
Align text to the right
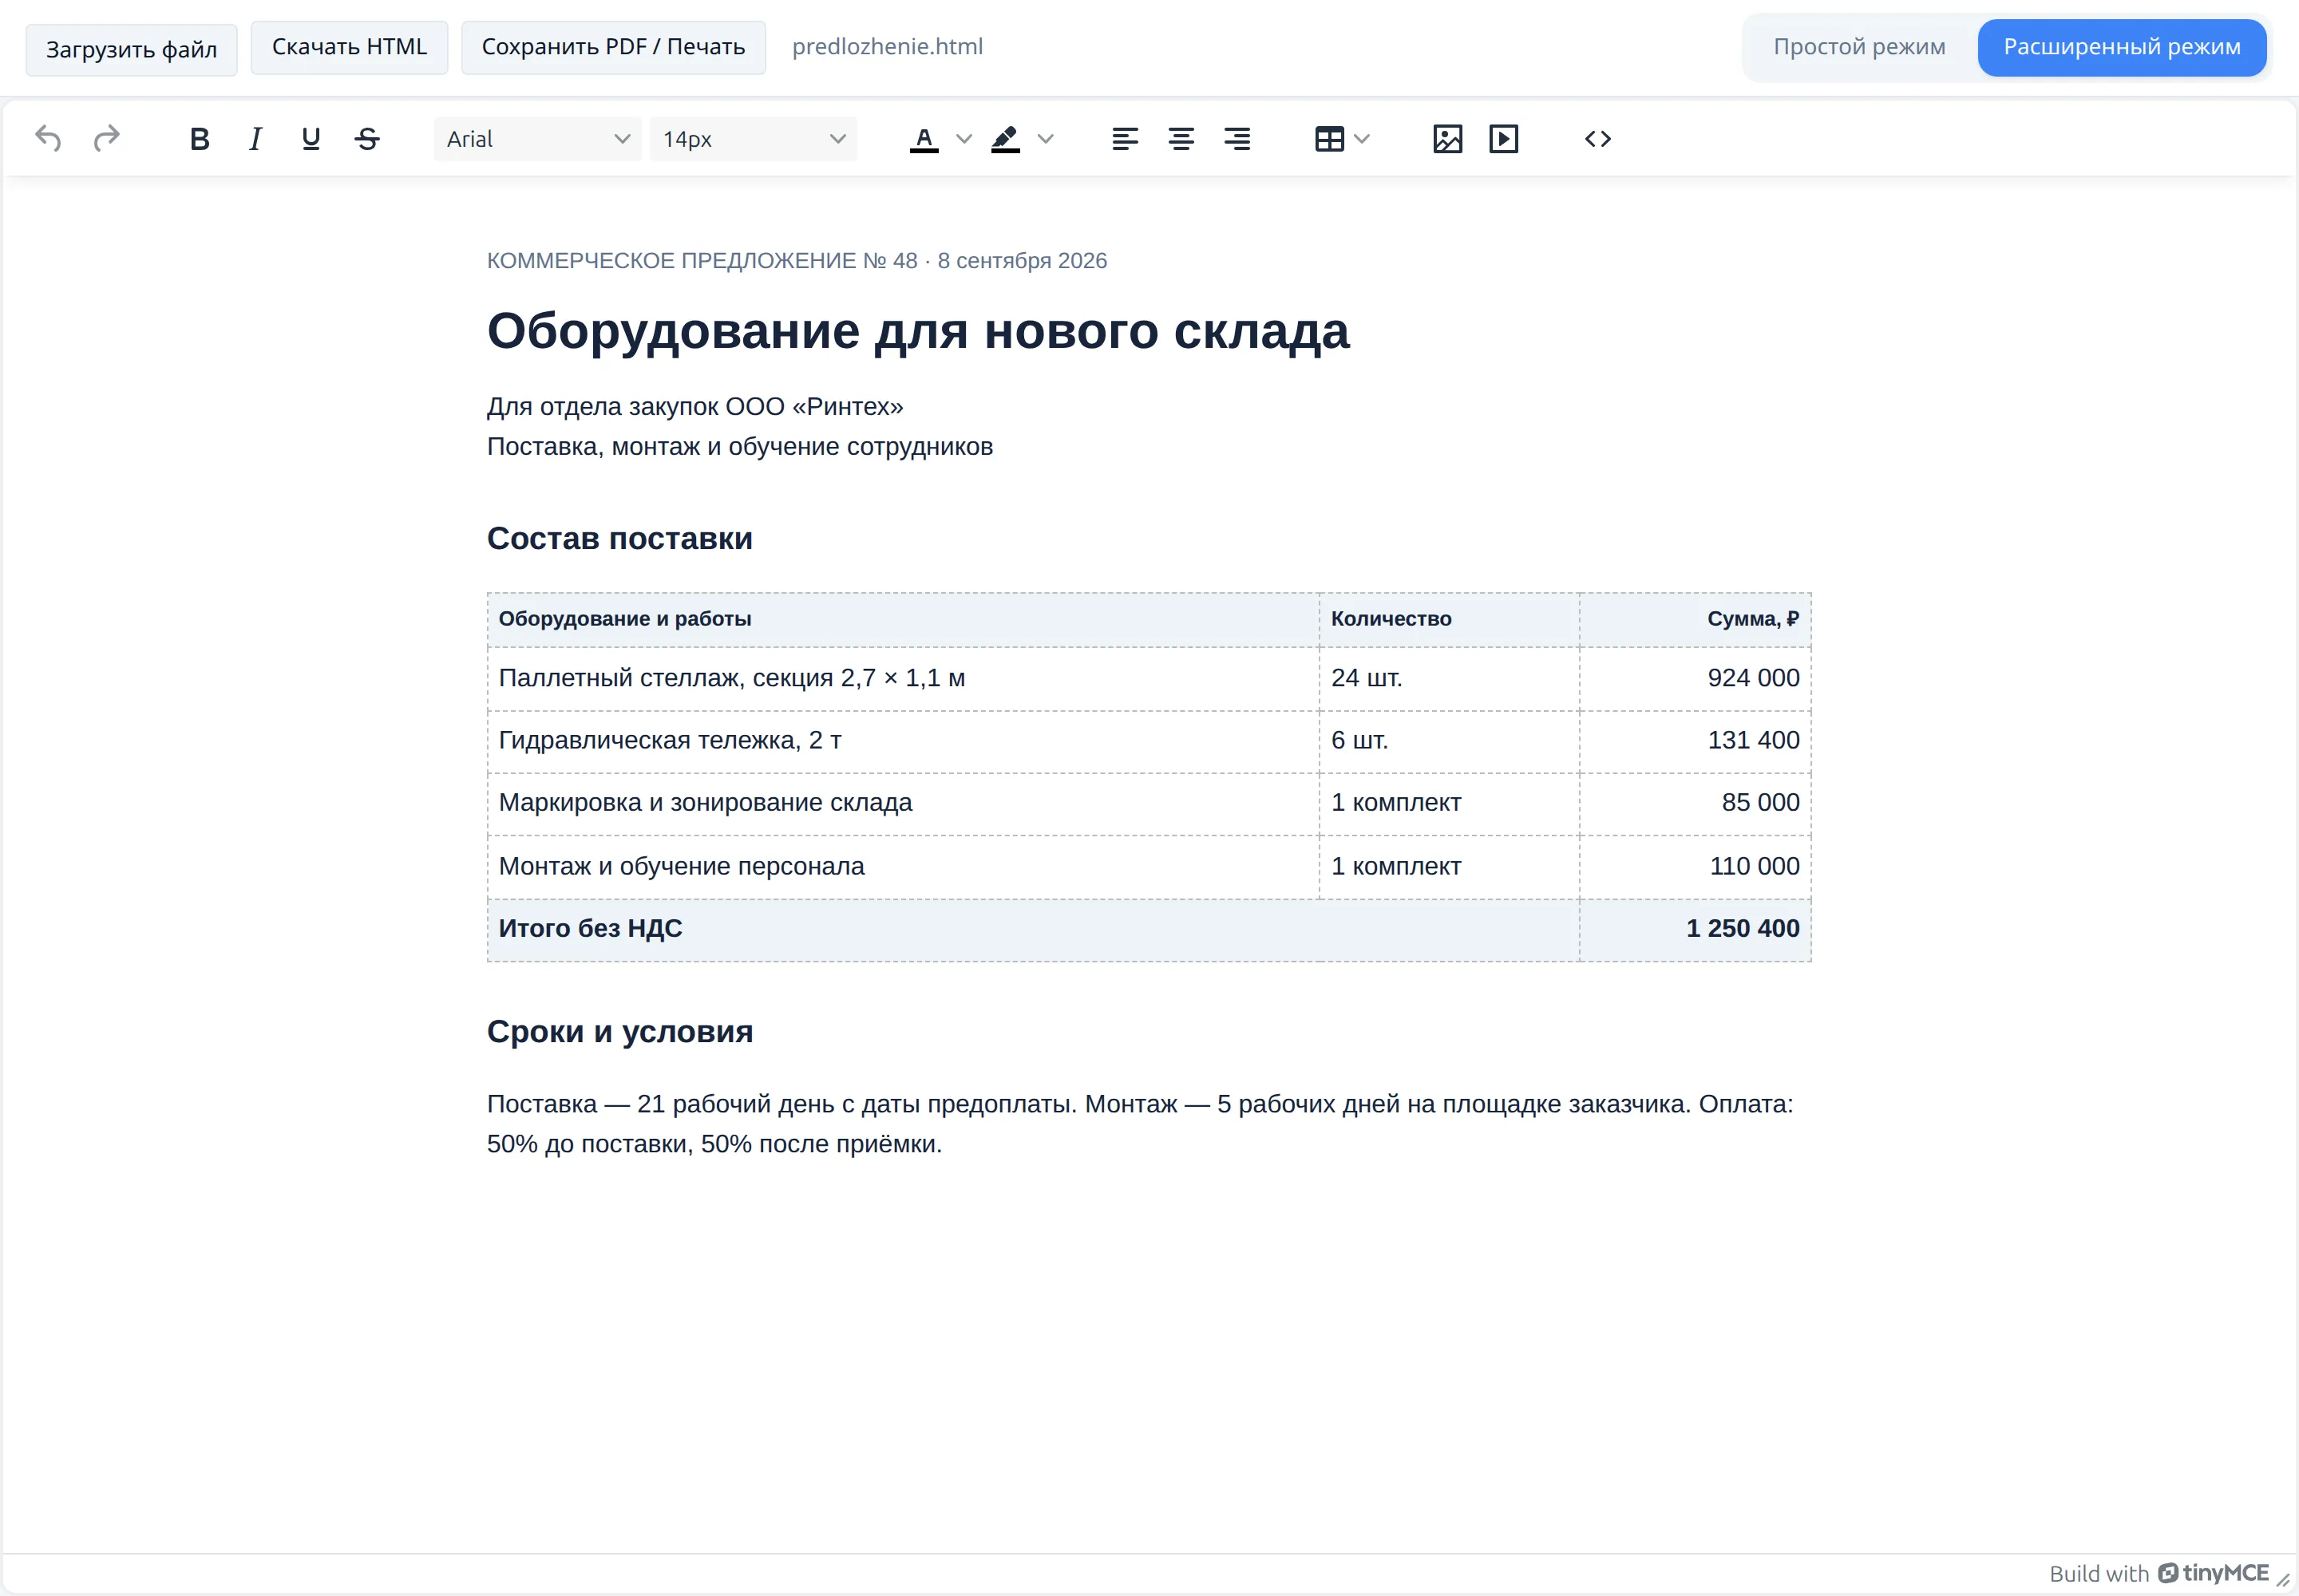point(1237,139)
